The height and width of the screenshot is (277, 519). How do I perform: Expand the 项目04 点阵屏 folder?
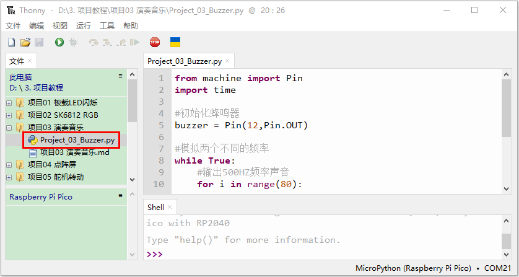(x=9, y=165)
